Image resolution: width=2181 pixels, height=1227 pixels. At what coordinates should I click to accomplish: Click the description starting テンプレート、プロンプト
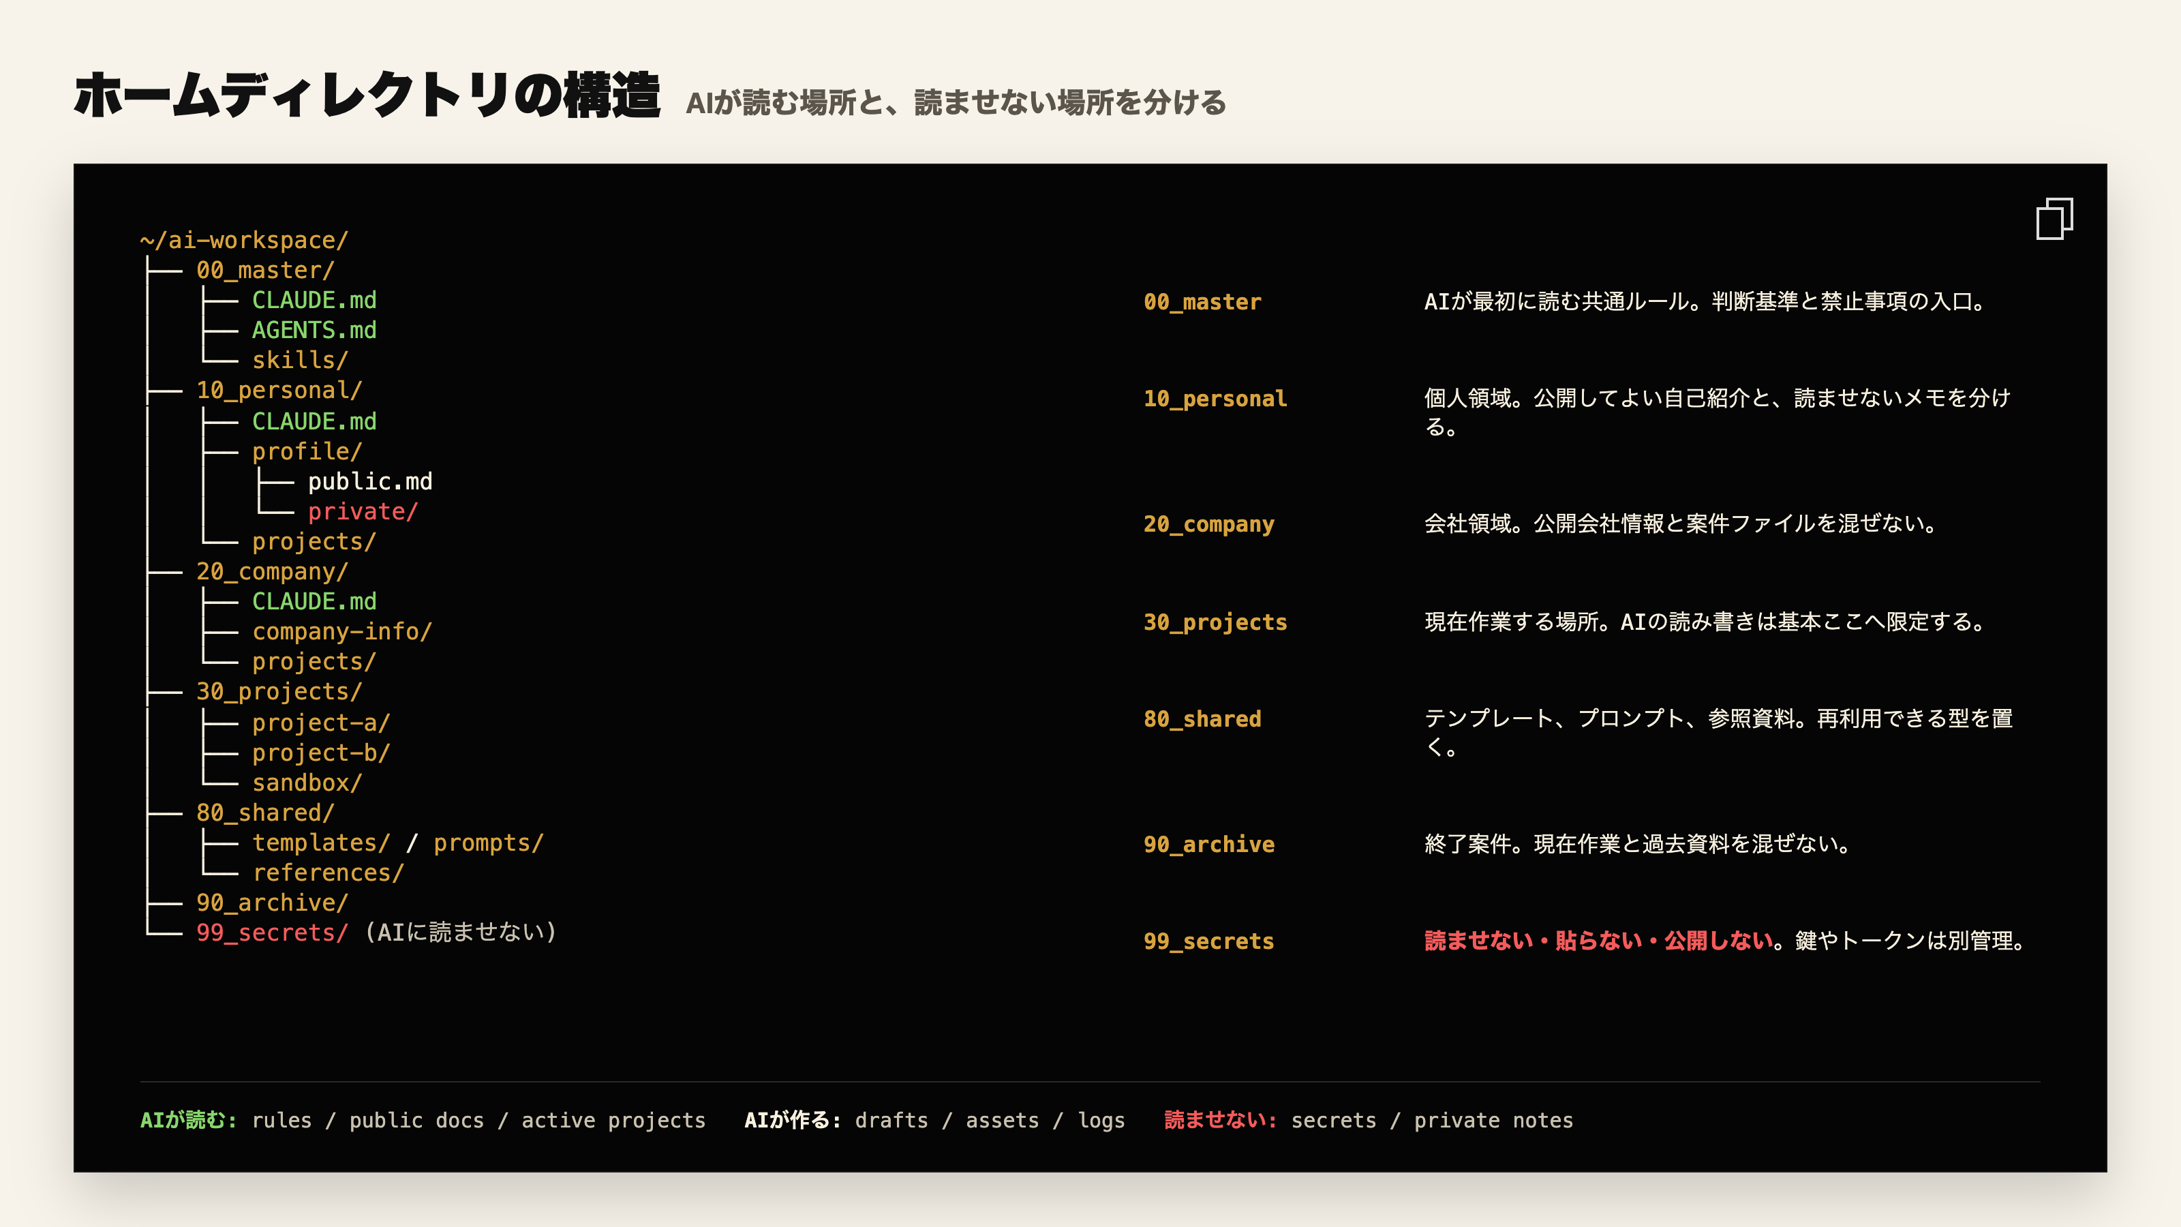click(1719, 733)
